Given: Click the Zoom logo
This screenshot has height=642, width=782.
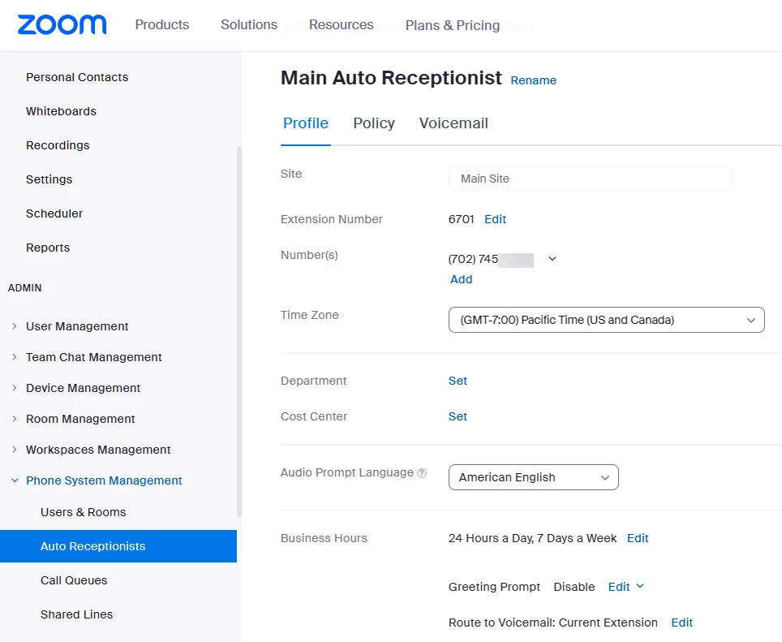Looking at the screenshot, I should point(62,24).
